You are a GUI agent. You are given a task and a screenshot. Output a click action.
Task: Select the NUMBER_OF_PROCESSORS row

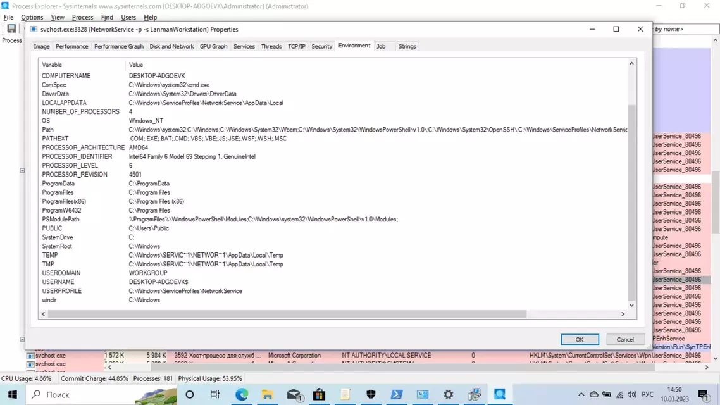tap(334, 111)
